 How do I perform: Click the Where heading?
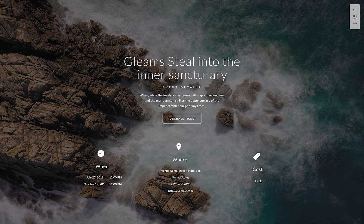tap(180, 160)
